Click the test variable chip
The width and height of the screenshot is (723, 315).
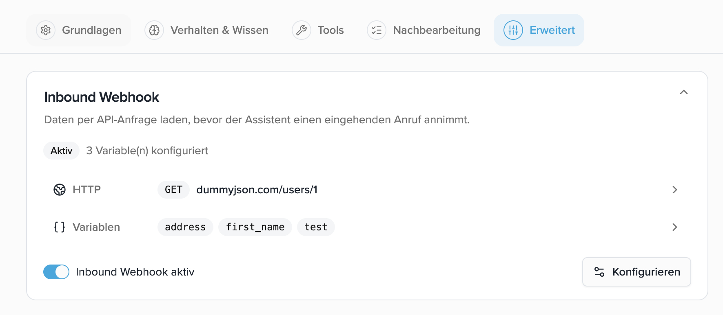(x=316, y=227)
